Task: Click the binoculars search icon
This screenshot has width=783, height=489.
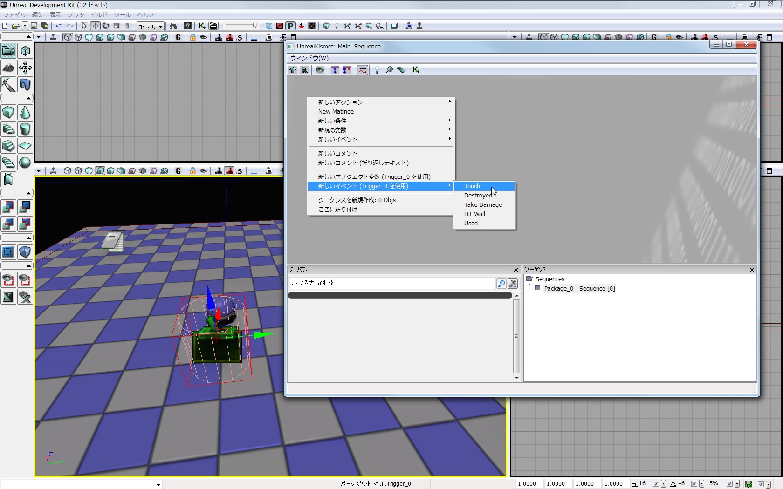Action: click(173, 26)
